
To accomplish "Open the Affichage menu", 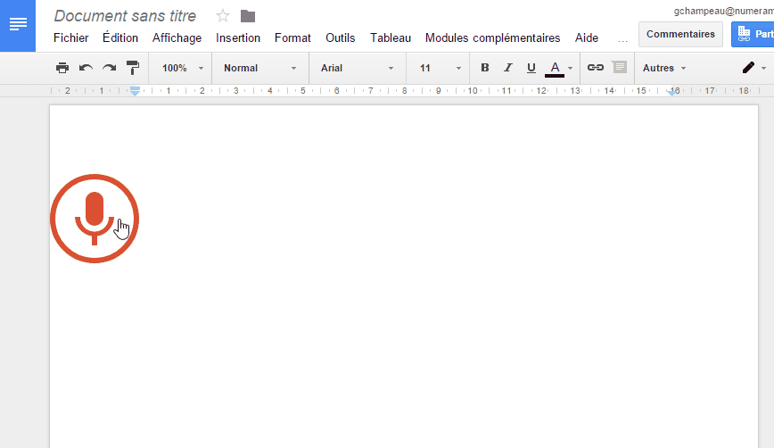I will (x=177, y=38).
